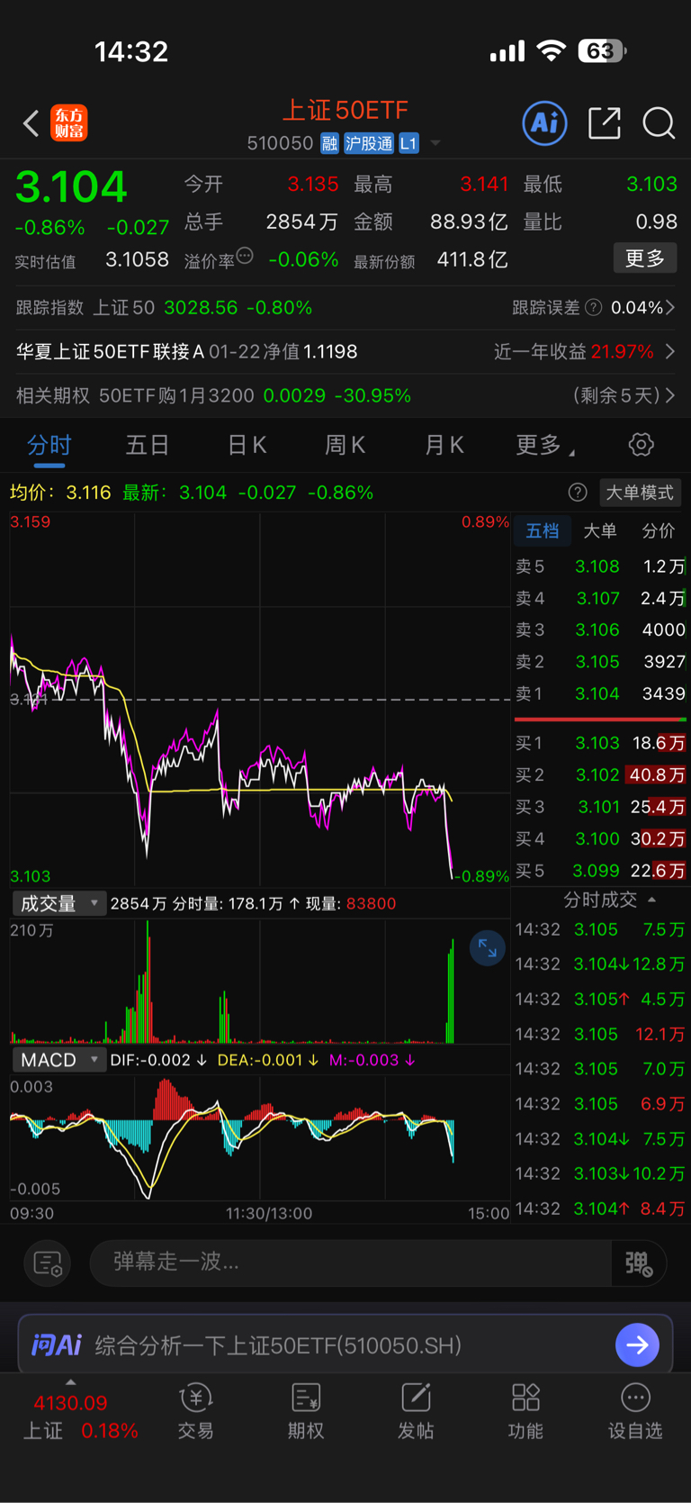Image resolution: width=691 pixels, height=1503 pixels.
Task: Open the Ai assistant circle icon
Action: point(545,122)
